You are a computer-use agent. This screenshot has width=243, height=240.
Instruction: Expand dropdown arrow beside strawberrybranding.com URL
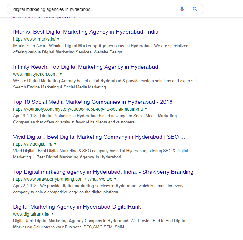click(x=115, y=179)
